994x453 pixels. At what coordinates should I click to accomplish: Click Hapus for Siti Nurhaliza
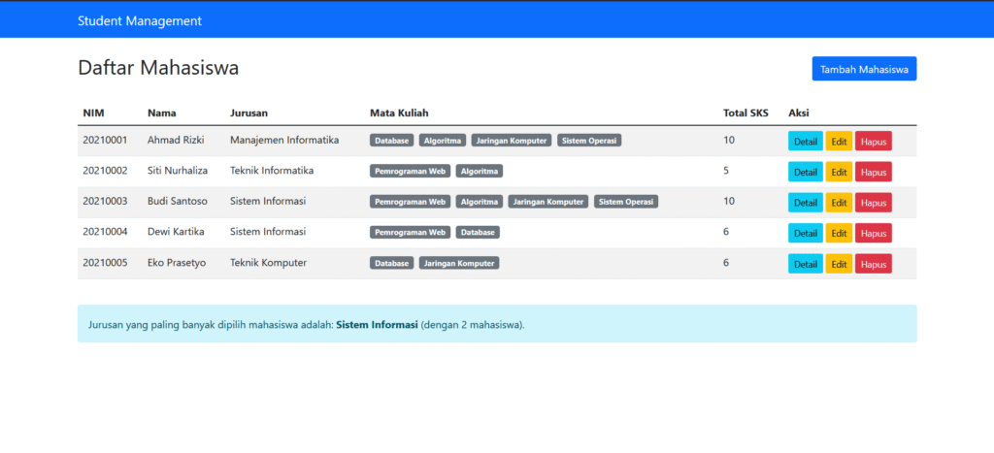(873, 172)
